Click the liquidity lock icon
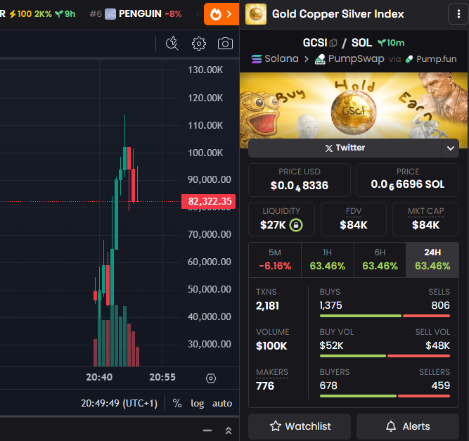 point(296,224)
